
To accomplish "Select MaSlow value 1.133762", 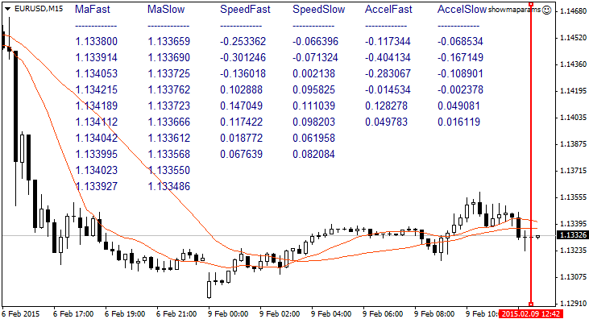I will point(169,89).
